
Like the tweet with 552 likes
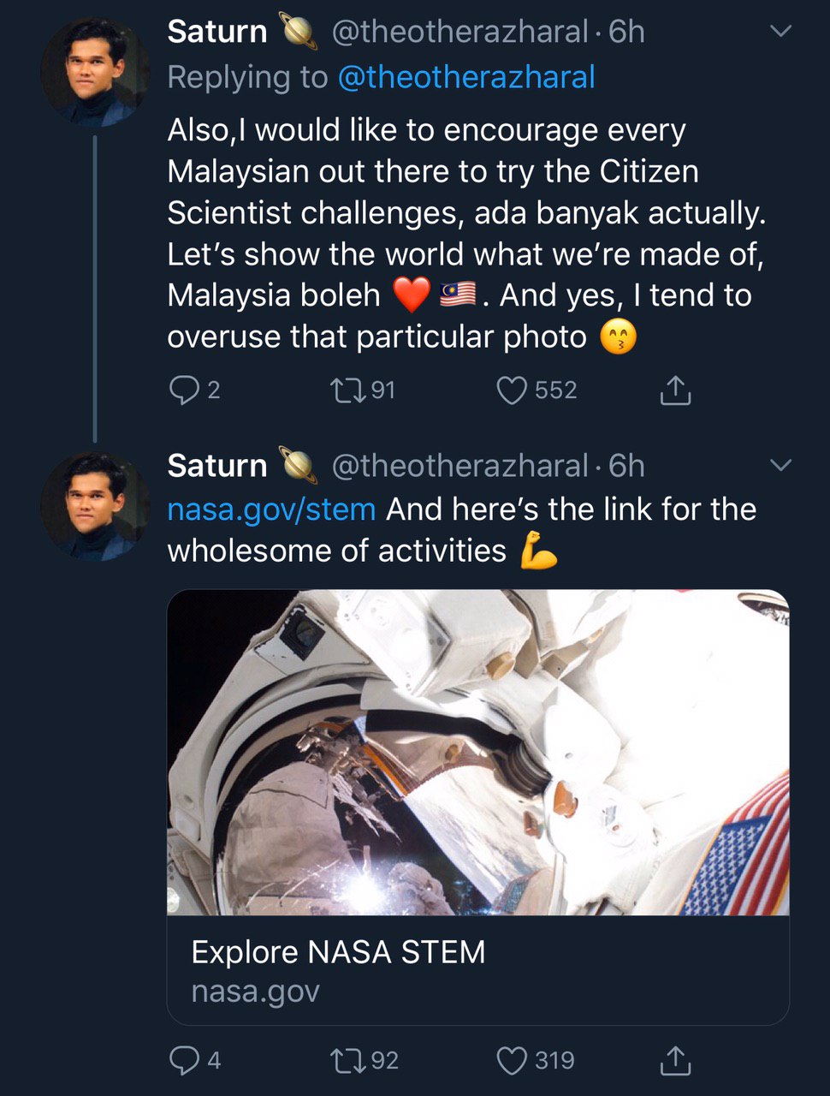pyautogui.click(x=512, y=390)
